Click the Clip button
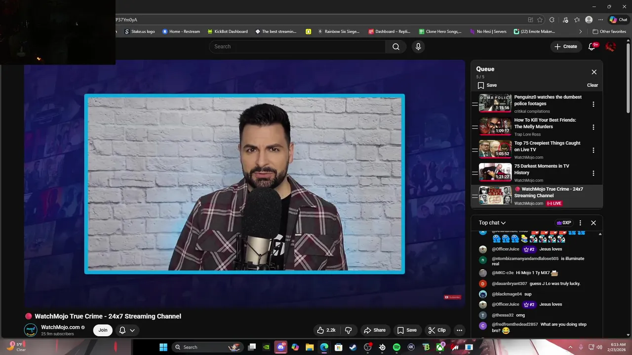The height and width of the screenshot is (355, 632). point(437,330)
